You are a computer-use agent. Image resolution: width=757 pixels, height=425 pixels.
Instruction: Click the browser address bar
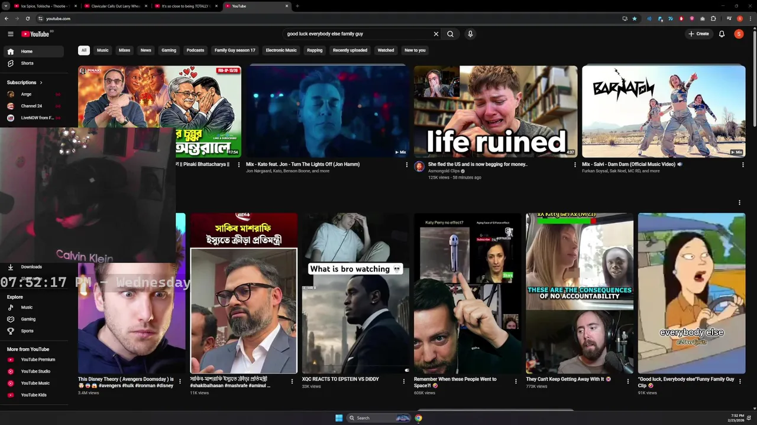point(331,18)
